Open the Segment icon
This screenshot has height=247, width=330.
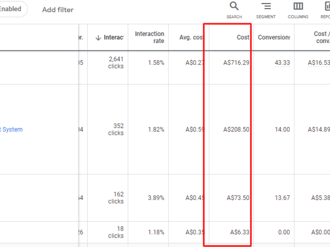266,6
